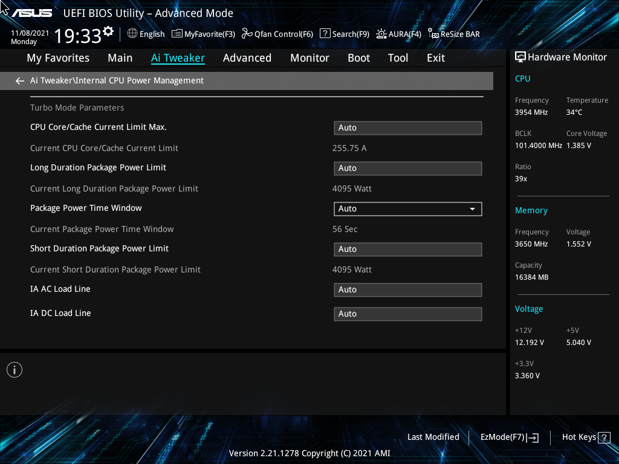Click the EzMode exit arrow icon
The width and height of the screenshot is (619, 464).
pos(533,437)
